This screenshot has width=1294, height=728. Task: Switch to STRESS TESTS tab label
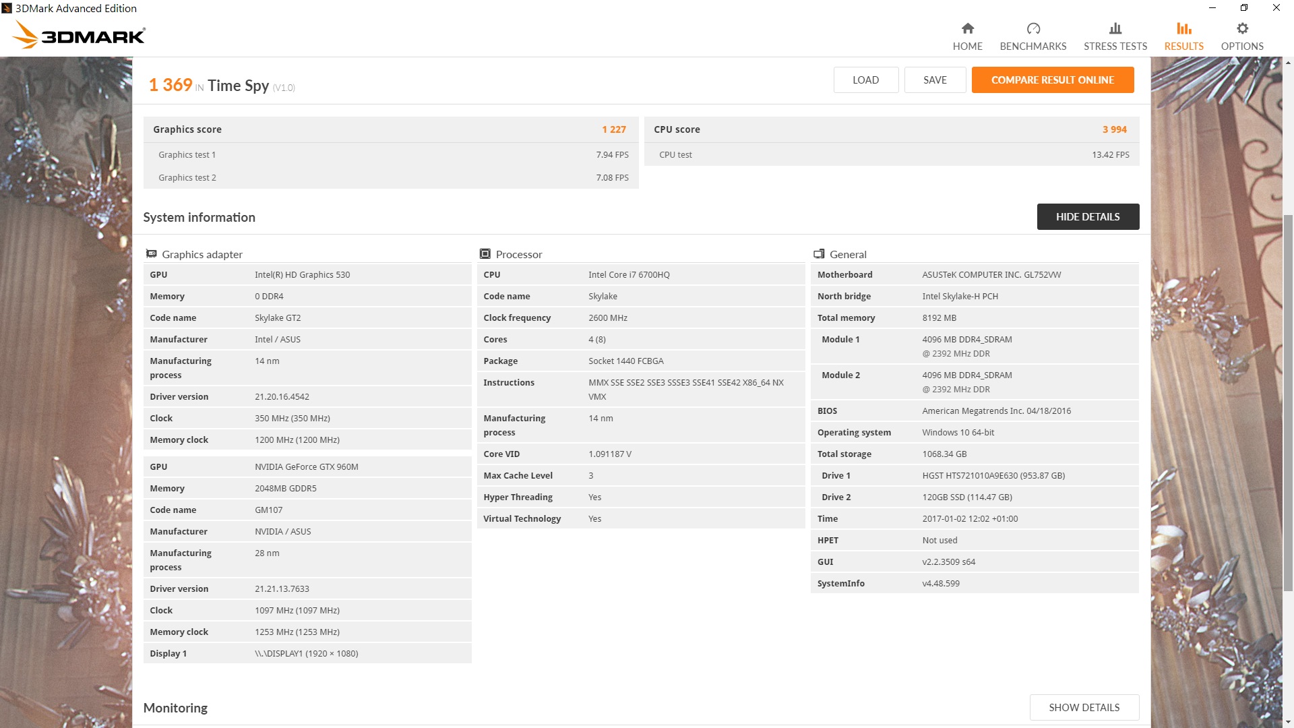[1115, 47]
